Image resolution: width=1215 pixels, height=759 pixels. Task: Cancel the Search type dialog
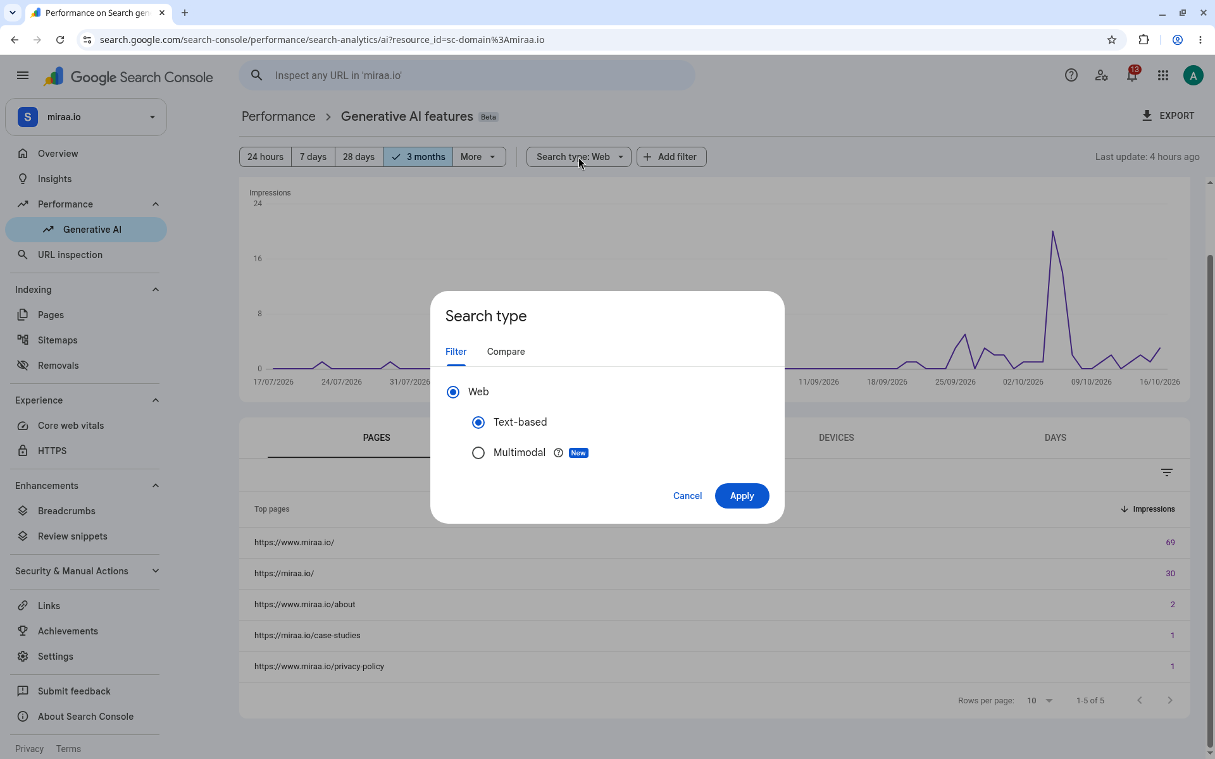(x=687, y=496)
